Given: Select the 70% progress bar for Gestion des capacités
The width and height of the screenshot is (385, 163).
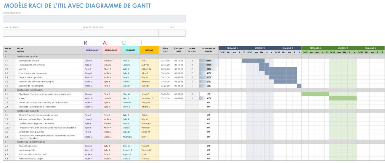Looking at the screenshot, I should [x=209, y=77].
